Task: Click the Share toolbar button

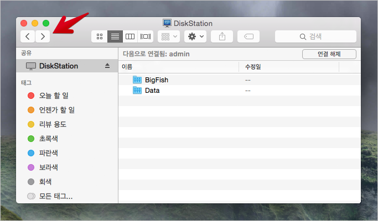Action: click(x=222, y=36)
